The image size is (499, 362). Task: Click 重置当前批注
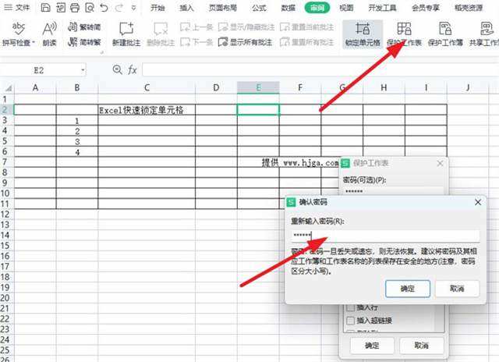point(306,27)
